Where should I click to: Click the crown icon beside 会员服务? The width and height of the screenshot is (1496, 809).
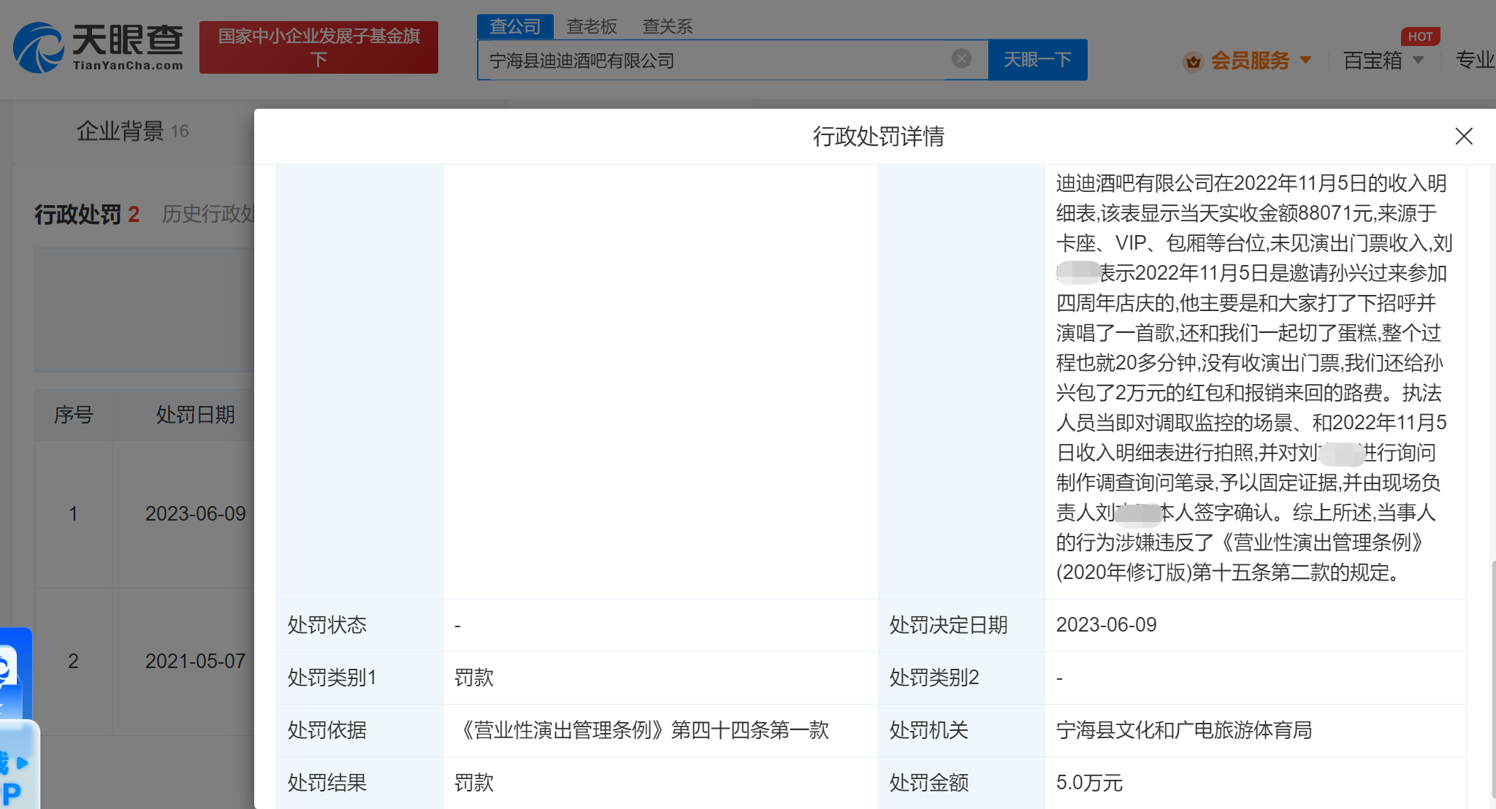tap(1194, 62)
